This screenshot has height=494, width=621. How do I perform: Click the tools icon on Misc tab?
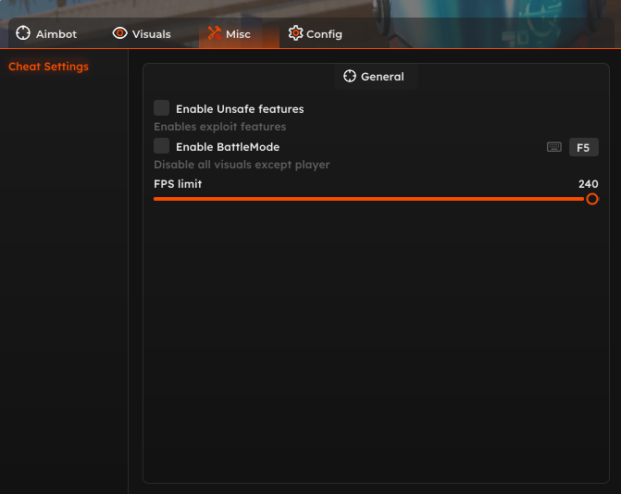[214, 33]
